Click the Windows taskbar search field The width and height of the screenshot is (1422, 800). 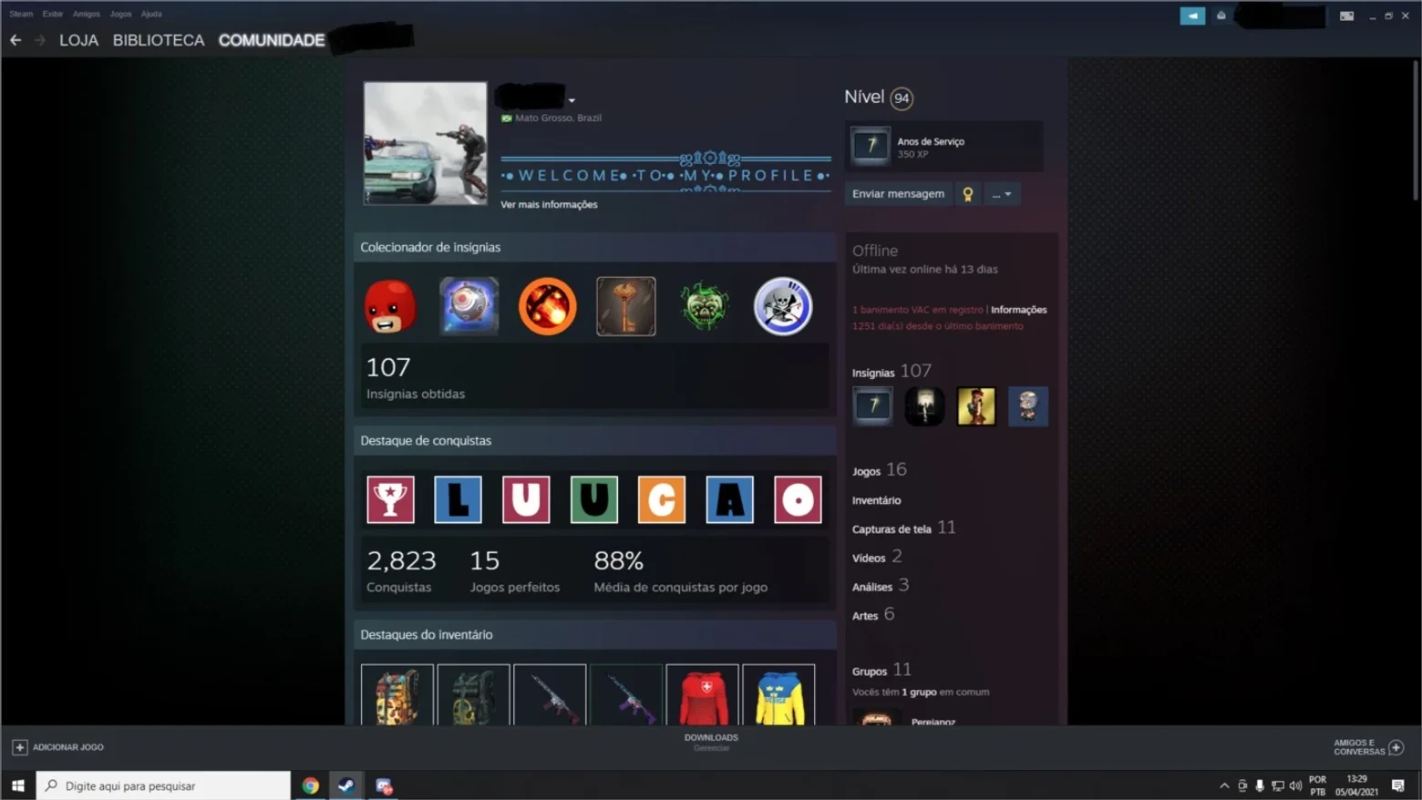pyautogui.click(x=164, y=785)
